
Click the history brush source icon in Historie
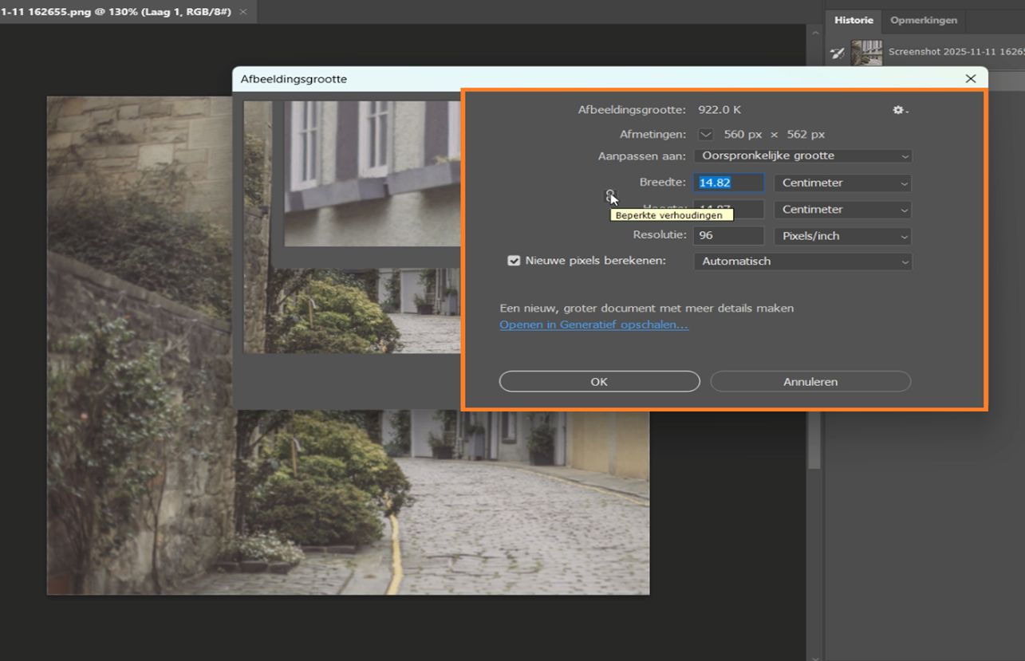click(x=838, y=53)
